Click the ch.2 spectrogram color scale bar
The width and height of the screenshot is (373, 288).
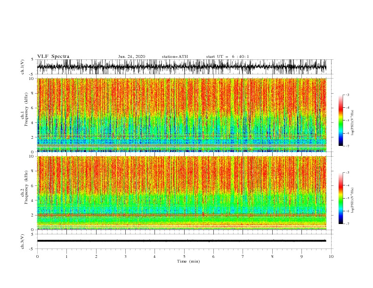pyautogui.click(x=341, y=198)
